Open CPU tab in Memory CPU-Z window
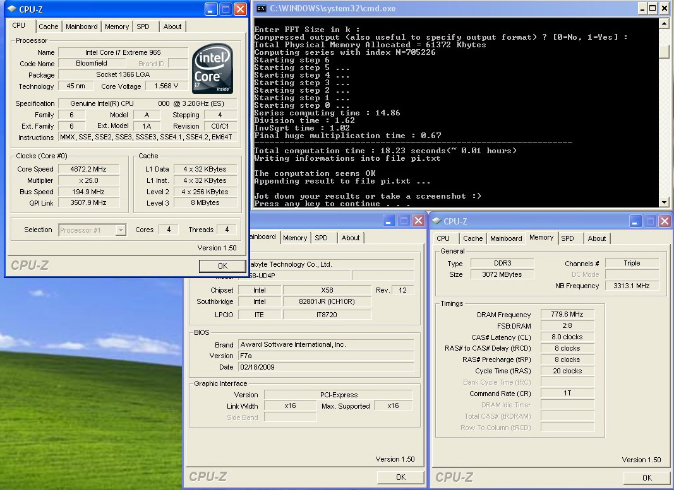This screenshot has width=674, height=490. pos(443,238)
